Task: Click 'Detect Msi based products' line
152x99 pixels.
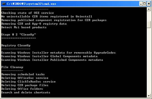Action: click(24, 27)
